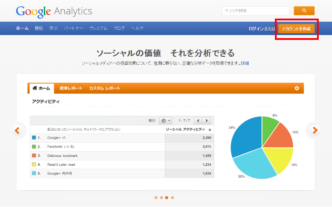Click the アクティビティ section heading
The image size is (332, 207).
pos(46,102)
